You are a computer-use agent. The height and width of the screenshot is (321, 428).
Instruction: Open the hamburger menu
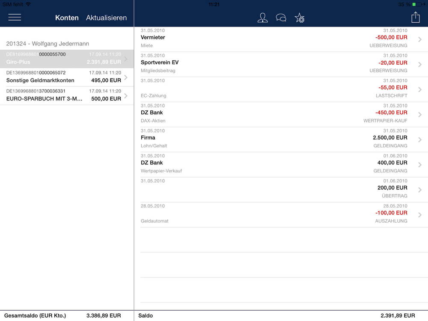[15, 18]
